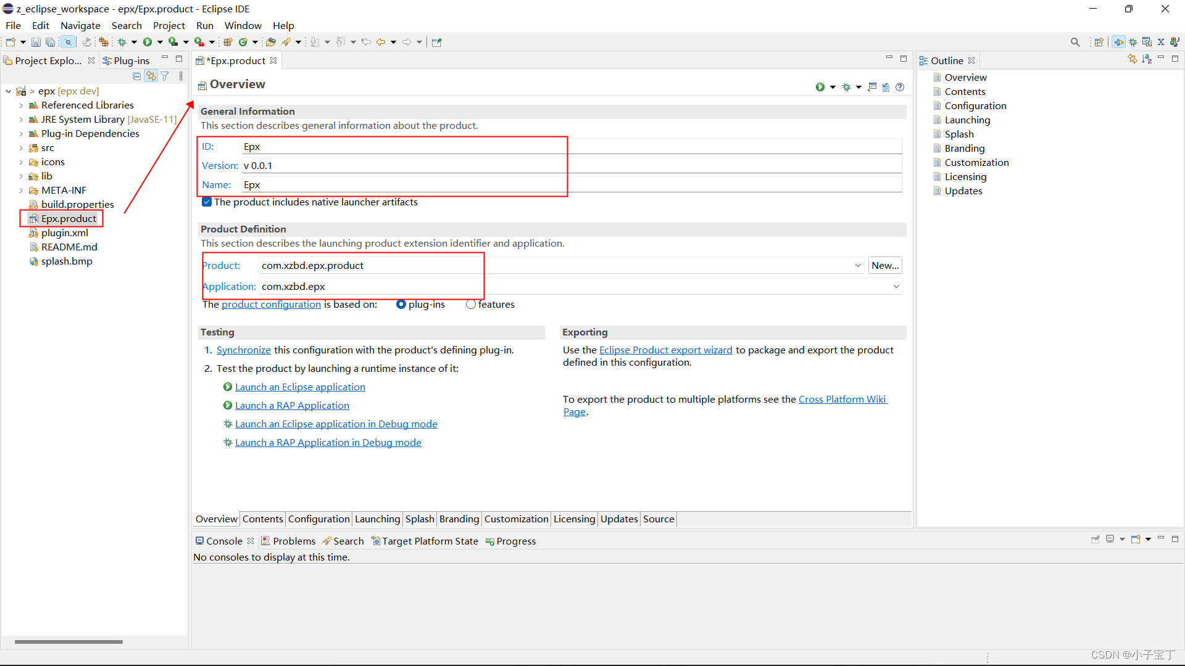This screenshot has width=1185, height=666.
Task: Switch to the Contents tab
Action: (x=261, y=519)
